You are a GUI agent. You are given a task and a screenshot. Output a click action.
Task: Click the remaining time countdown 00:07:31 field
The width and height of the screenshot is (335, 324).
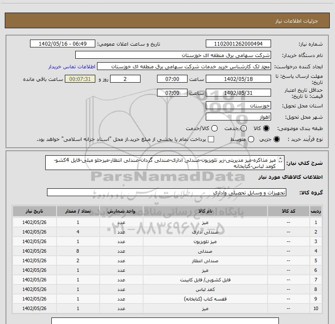[x=80, y=79]
